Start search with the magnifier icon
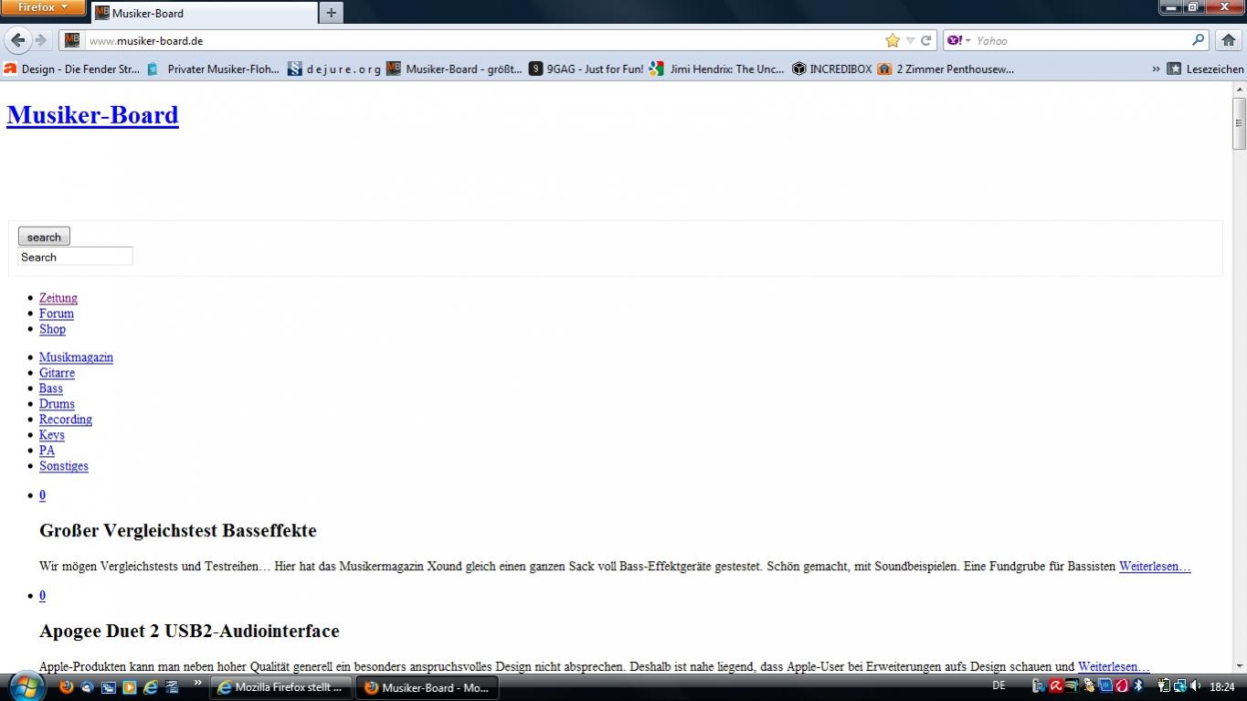The image size is (1247, 701). coord(1199,40)
